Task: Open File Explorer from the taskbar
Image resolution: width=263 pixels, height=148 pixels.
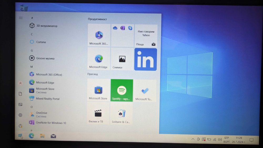Action: (x=42, y=136)
